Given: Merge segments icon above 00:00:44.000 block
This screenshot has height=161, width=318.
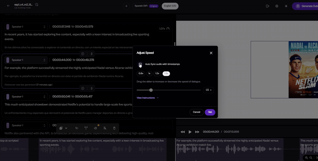Looking at the screenshot, I should click(92, 54).
